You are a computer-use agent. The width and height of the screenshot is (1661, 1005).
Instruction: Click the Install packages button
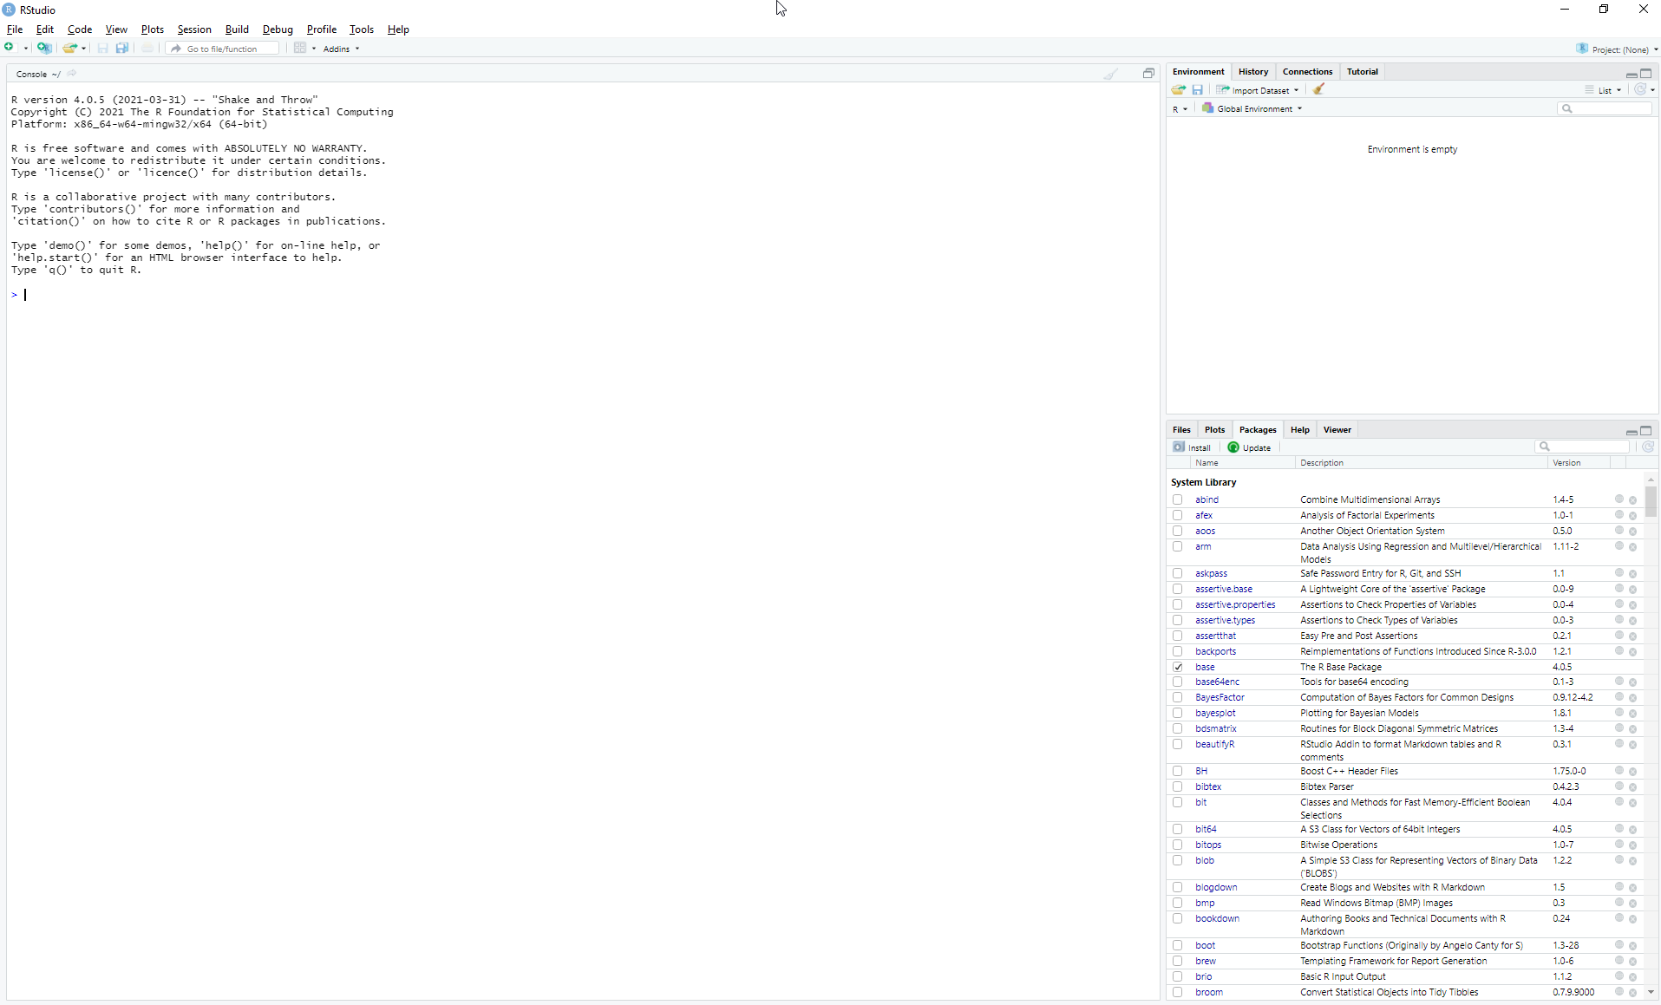(1192, 447)
